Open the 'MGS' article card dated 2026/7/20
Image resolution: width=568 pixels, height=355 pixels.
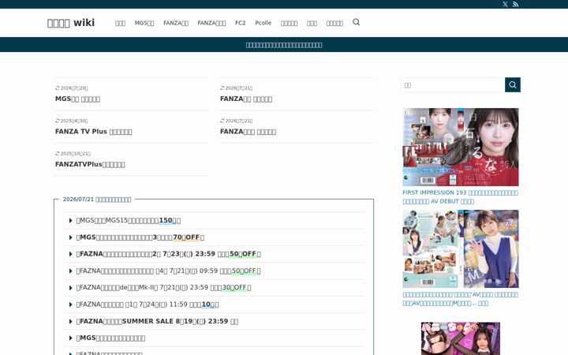click(131, 94)
